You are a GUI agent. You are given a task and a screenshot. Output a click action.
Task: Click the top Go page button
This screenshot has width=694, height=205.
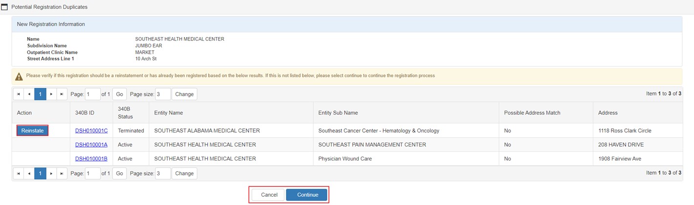point(119,94)
